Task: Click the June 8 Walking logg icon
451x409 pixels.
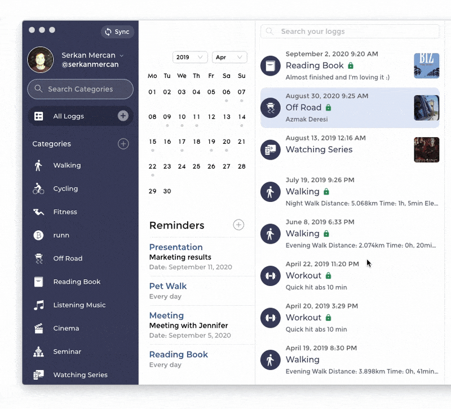Action: (x=271, y=234)
